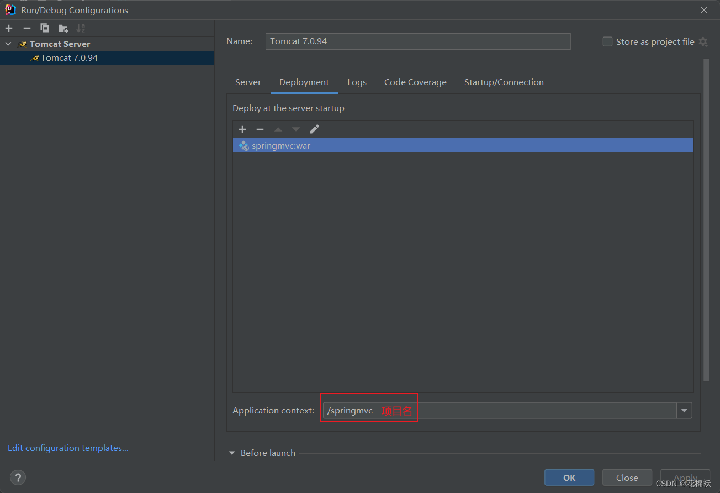The height and width of the screenshot is (493, 720).
Task: Switch to the Deployment tab
Action: (x=304, y=82)
